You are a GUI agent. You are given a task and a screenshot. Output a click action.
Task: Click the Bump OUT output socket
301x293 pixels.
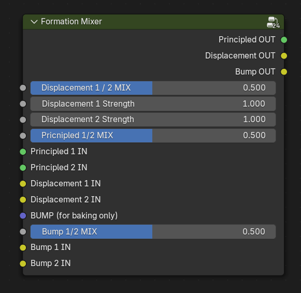(x=284, y=72)
